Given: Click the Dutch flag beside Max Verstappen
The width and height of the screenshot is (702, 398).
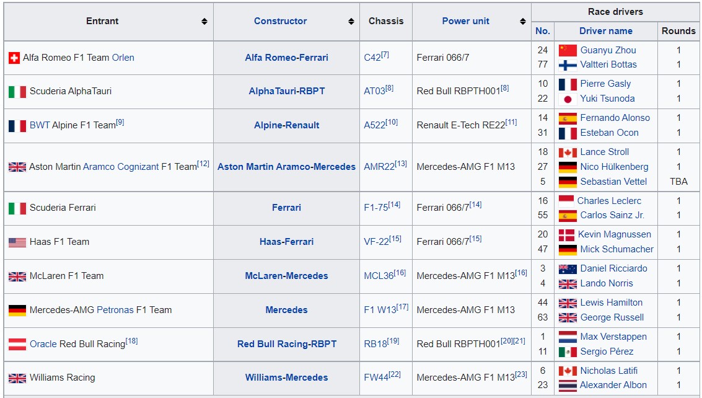Looking at the screenshot, I should 567,337.
